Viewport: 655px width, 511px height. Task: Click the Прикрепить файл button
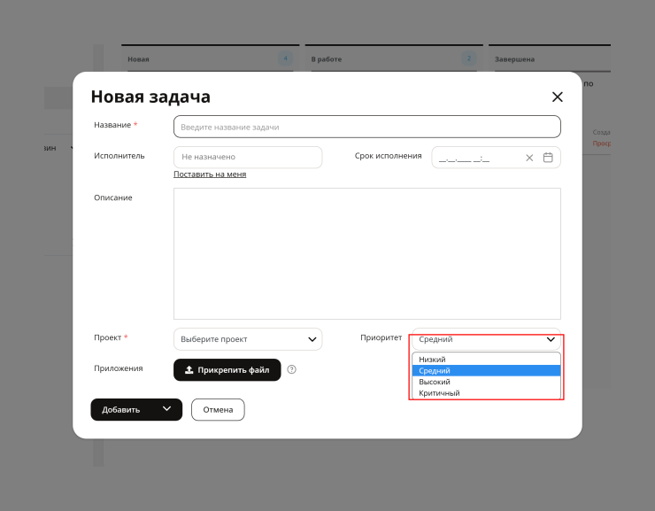pos(227,370)
